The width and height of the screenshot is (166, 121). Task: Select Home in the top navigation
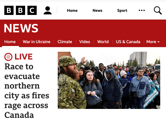click(72, 10)
